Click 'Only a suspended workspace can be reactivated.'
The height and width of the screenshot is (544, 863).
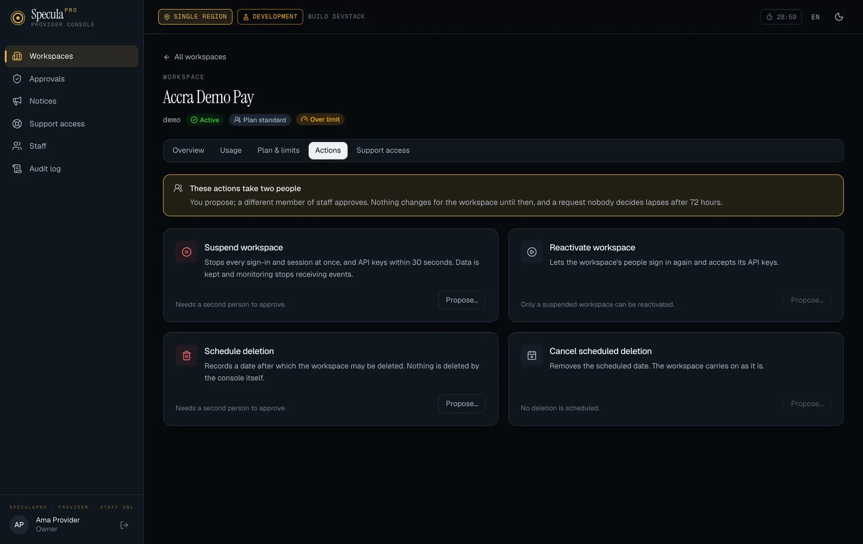coord(598,305)
